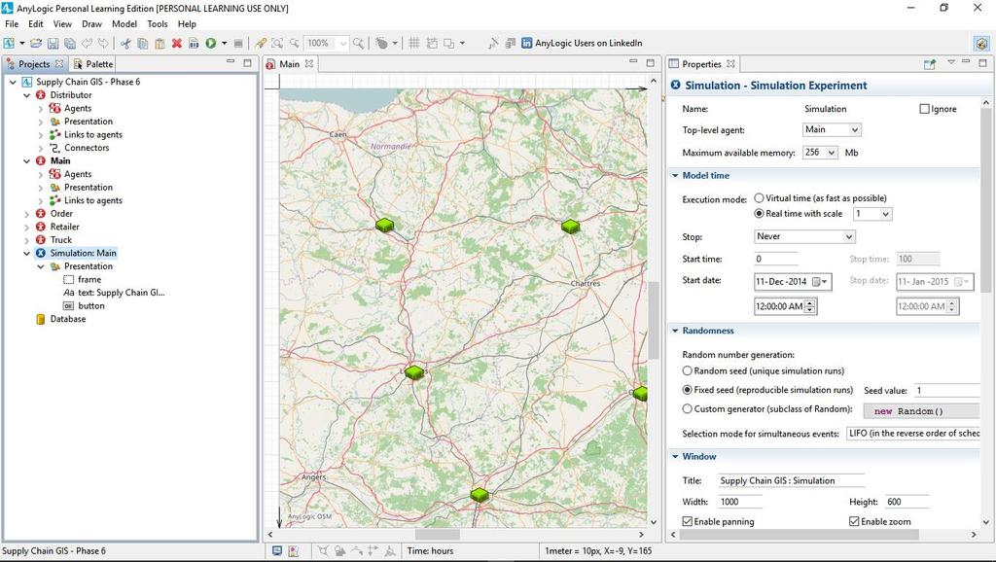This screenshot has height=562, width=996.
Task: Tick the Ignore checkbox
Action: pos(924,109)
